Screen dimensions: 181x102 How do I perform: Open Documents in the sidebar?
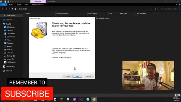coord(11,33)
